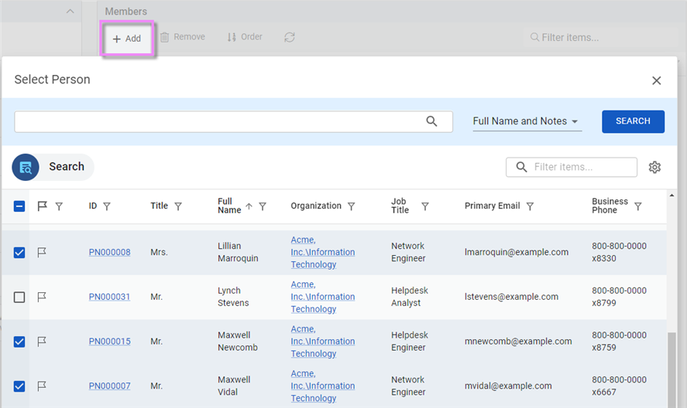Open Maxwell Vidal's organization link
Image resolution: width=687 pixels, height=408 pixels.
(323, 386)
